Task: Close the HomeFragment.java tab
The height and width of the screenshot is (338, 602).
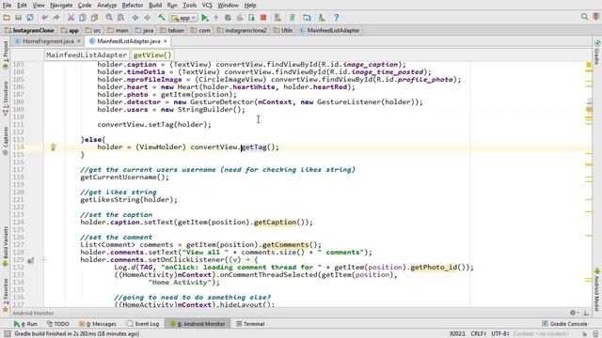Action: click(x=79, y=41)
